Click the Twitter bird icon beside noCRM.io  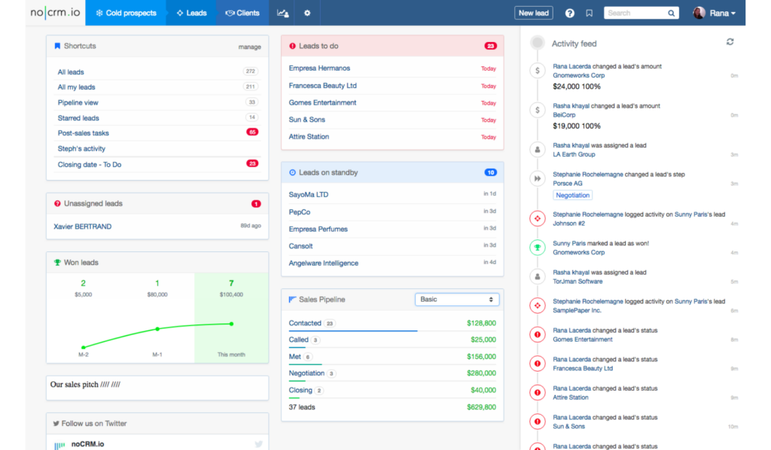coord(259,444)
